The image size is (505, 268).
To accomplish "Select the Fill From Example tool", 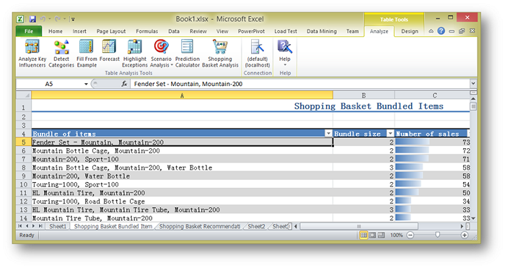I will coord(87,53).
